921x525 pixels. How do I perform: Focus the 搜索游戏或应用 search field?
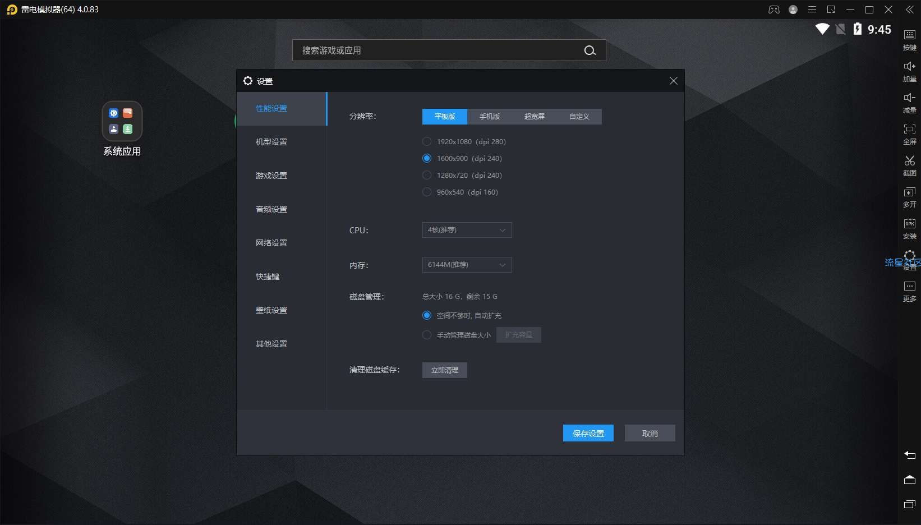click(449, 50)
